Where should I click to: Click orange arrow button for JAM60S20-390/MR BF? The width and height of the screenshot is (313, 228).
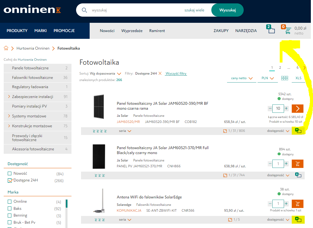coord(297,108)
